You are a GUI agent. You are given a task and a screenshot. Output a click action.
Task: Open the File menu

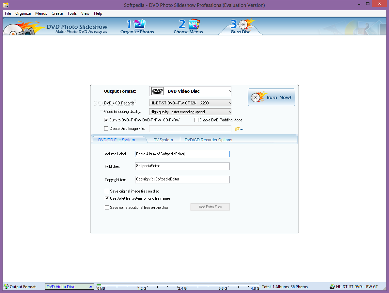coord(8,13)
